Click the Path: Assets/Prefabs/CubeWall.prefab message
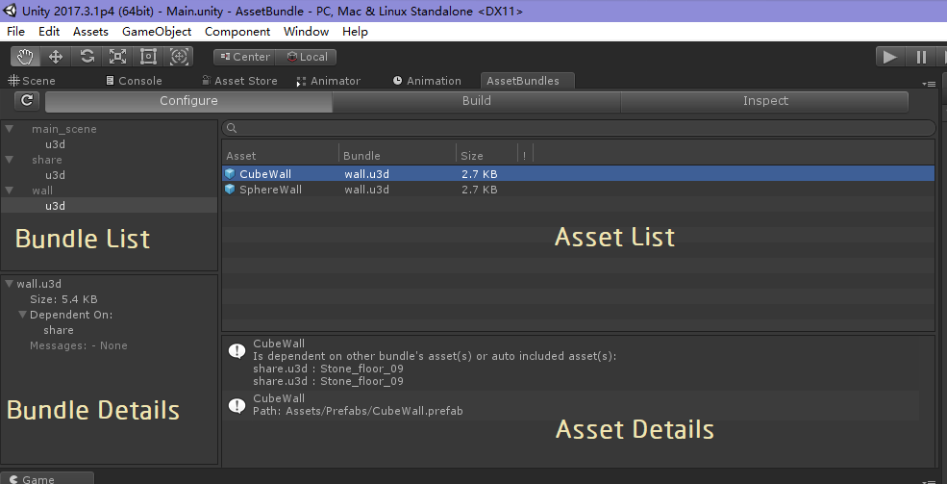This screenshot has height=484, width=947. click(359, 411)
